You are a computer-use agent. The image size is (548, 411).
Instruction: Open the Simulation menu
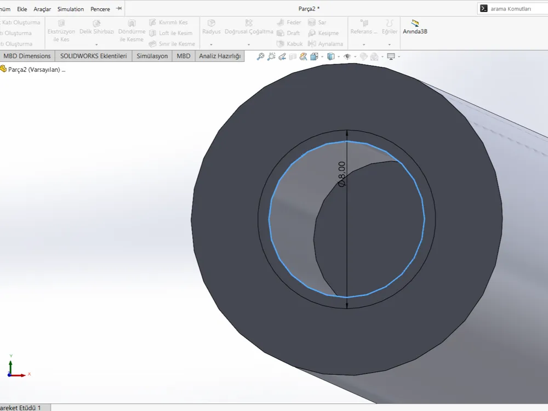pos(71,9)
